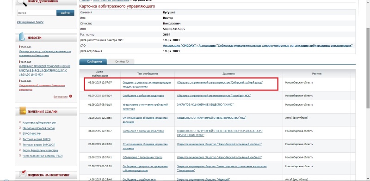Click the envelope icon beside Подписка на мониторинг

click(x=23, y=175)
